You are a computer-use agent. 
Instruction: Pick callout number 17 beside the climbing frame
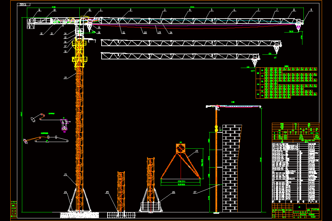[65, 46]
